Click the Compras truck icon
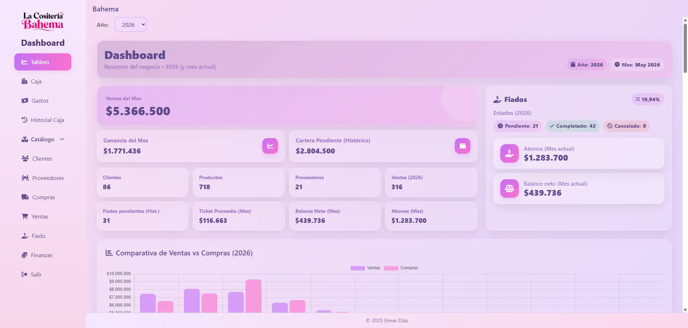 [x=25, y=197]
